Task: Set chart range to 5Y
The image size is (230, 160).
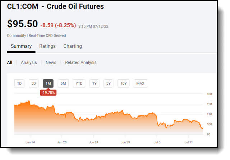Action: tap(109, 84)
